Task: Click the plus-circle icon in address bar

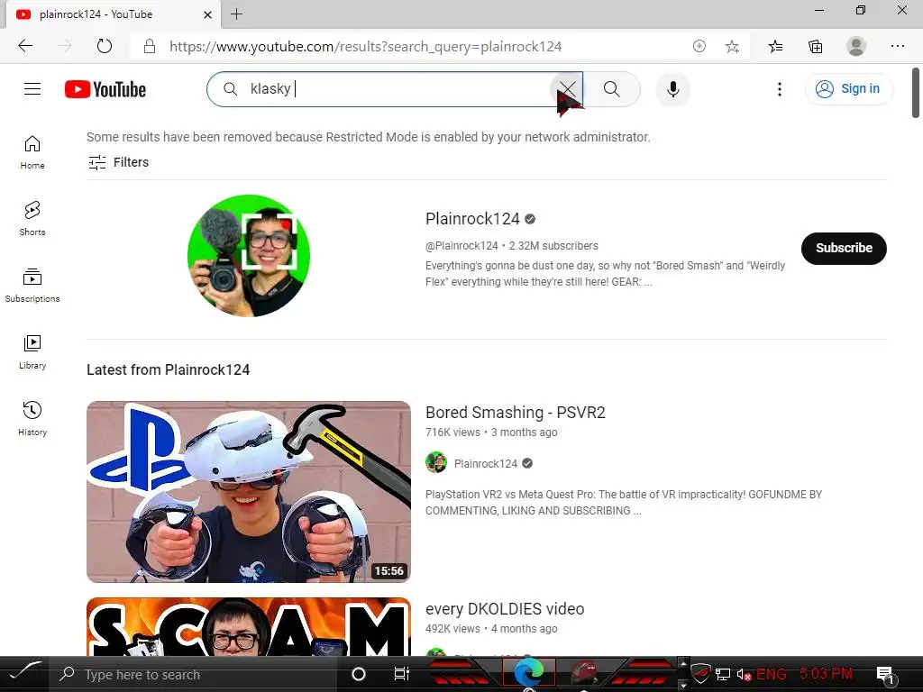Action: 699,47
